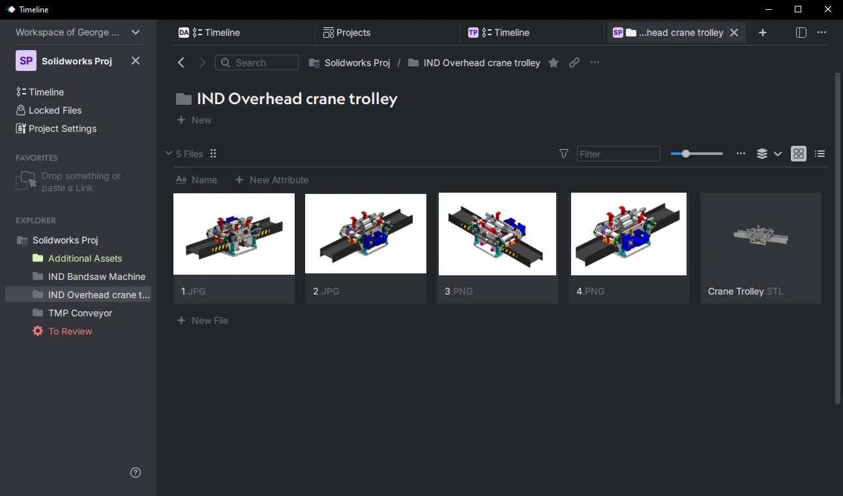Click New to create an item
Screen dimensions: 843x496
[x=194, y=120]
